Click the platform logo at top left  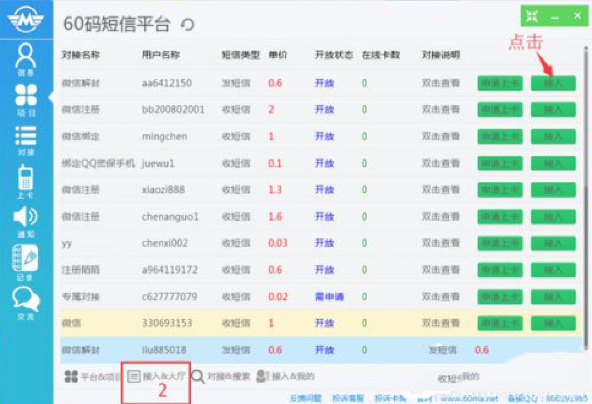[x=25, y=18]
